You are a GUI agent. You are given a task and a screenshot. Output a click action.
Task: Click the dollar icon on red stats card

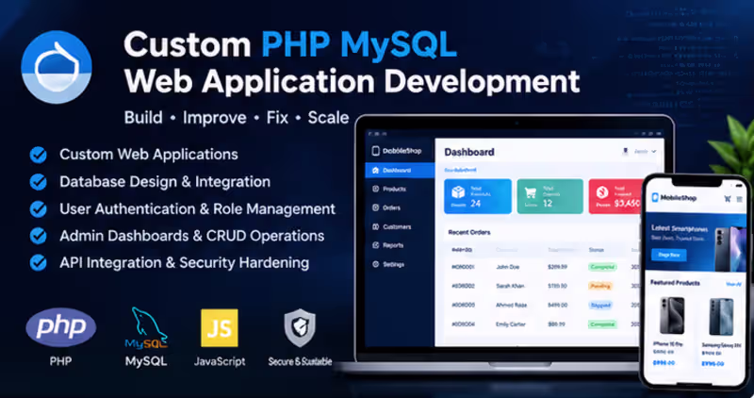(602, 192)
